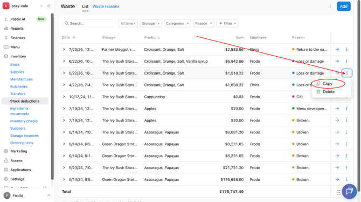This screenshot has width=361, height=202.
Task: Open Storage filter dropdown
Action: (x=150, y=23)
